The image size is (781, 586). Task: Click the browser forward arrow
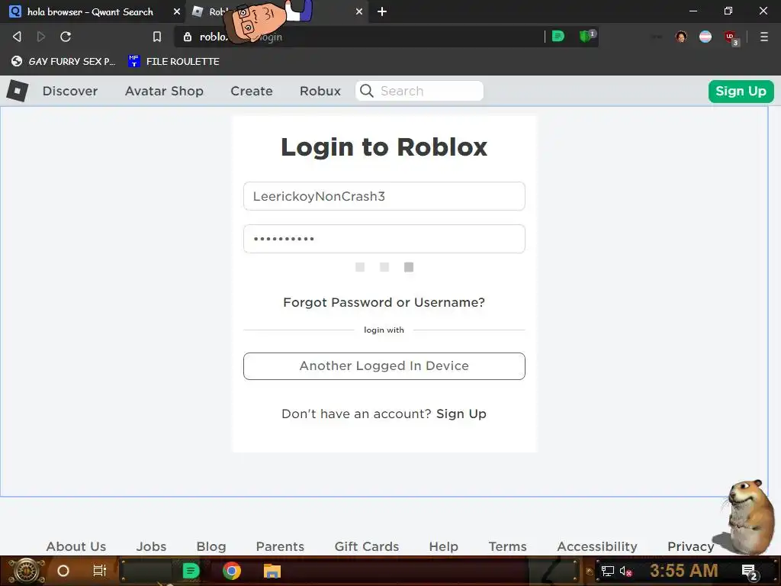[x=41, y=37]
